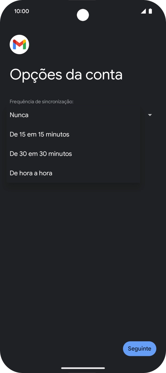Tap the Frequência de sincronização label
Image resolution: width=166 pixels, height=373 pixels.
coord(41,101)
